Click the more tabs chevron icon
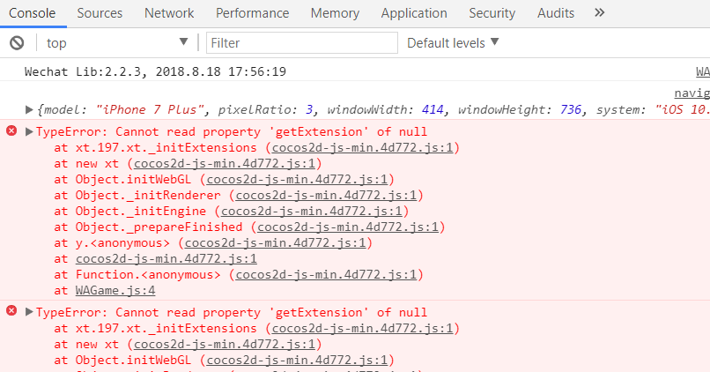710x372 pixels. click(600, 13)
